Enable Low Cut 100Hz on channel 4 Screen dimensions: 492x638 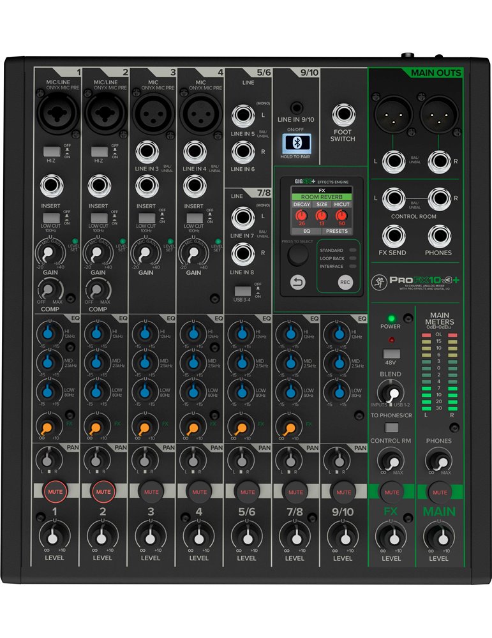point(195,218)
